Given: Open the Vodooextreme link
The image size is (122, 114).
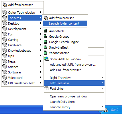Looking at the screenshot, I should pos(65,53).
